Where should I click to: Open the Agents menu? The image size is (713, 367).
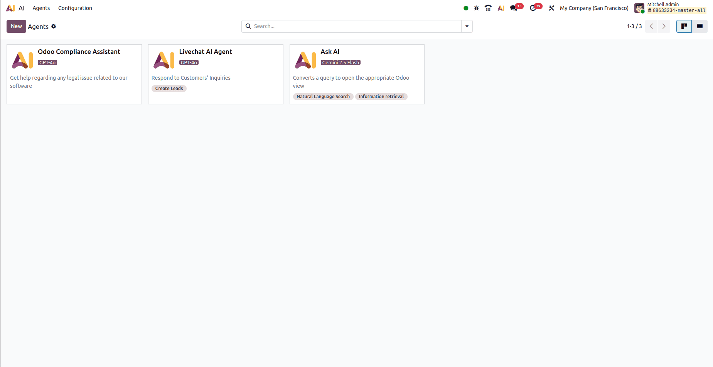click(41, 8)
